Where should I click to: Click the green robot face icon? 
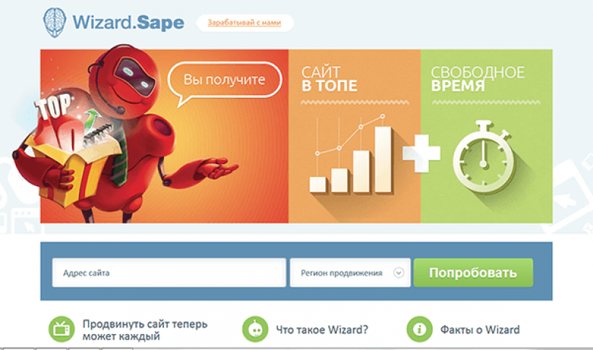256,329
